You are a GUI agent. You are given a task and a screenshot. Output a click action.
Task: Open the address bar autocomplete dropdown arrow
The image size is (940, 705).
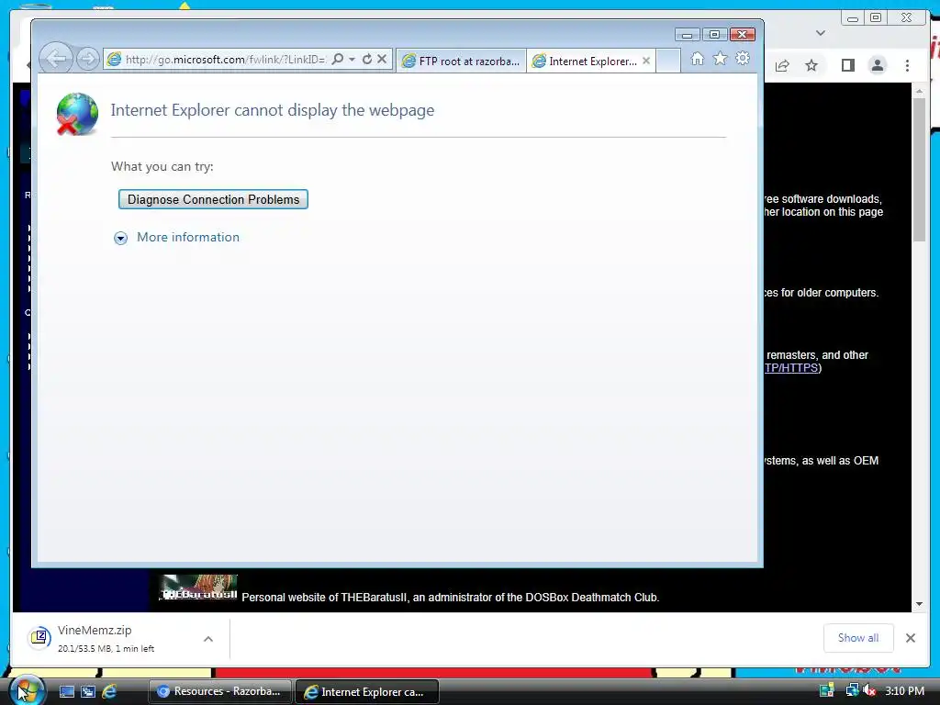(x=352, y=60)
